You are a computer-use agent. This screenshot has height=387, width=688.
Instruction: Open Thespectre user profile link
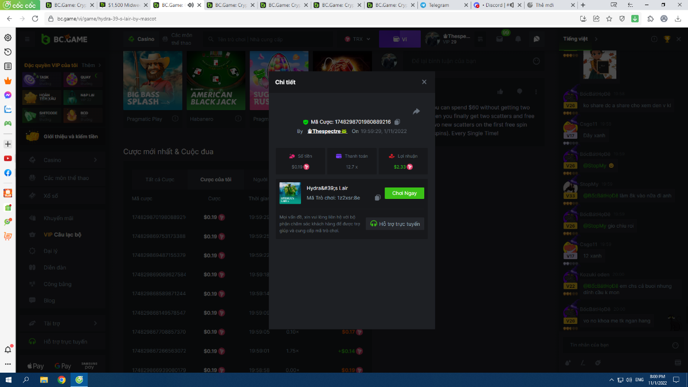click(327, 131)
